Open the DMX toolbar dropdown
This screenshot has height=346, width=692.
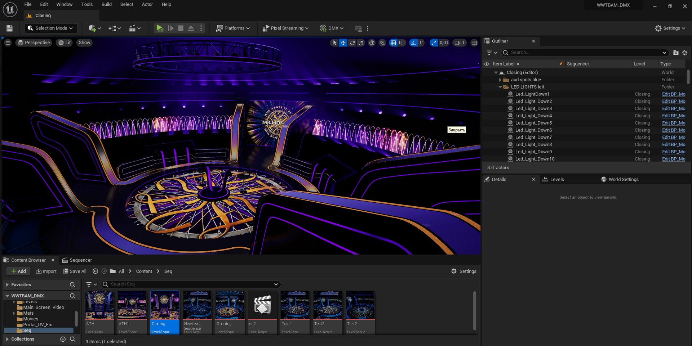coord(332,28)
